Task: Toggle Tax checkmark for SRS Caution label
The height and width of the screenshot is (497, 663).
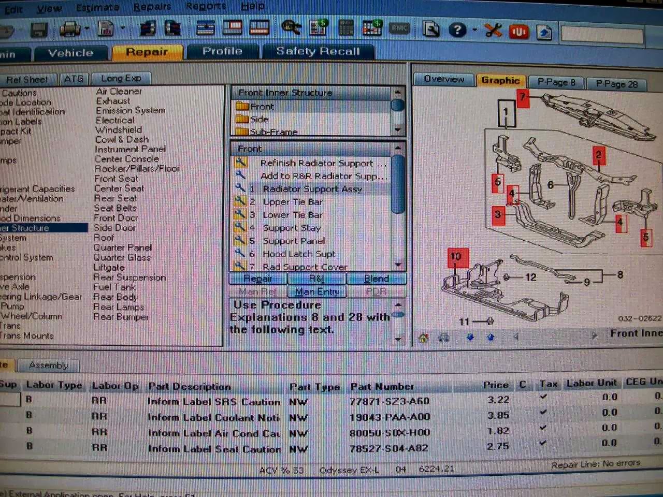Action: [543, 397]
